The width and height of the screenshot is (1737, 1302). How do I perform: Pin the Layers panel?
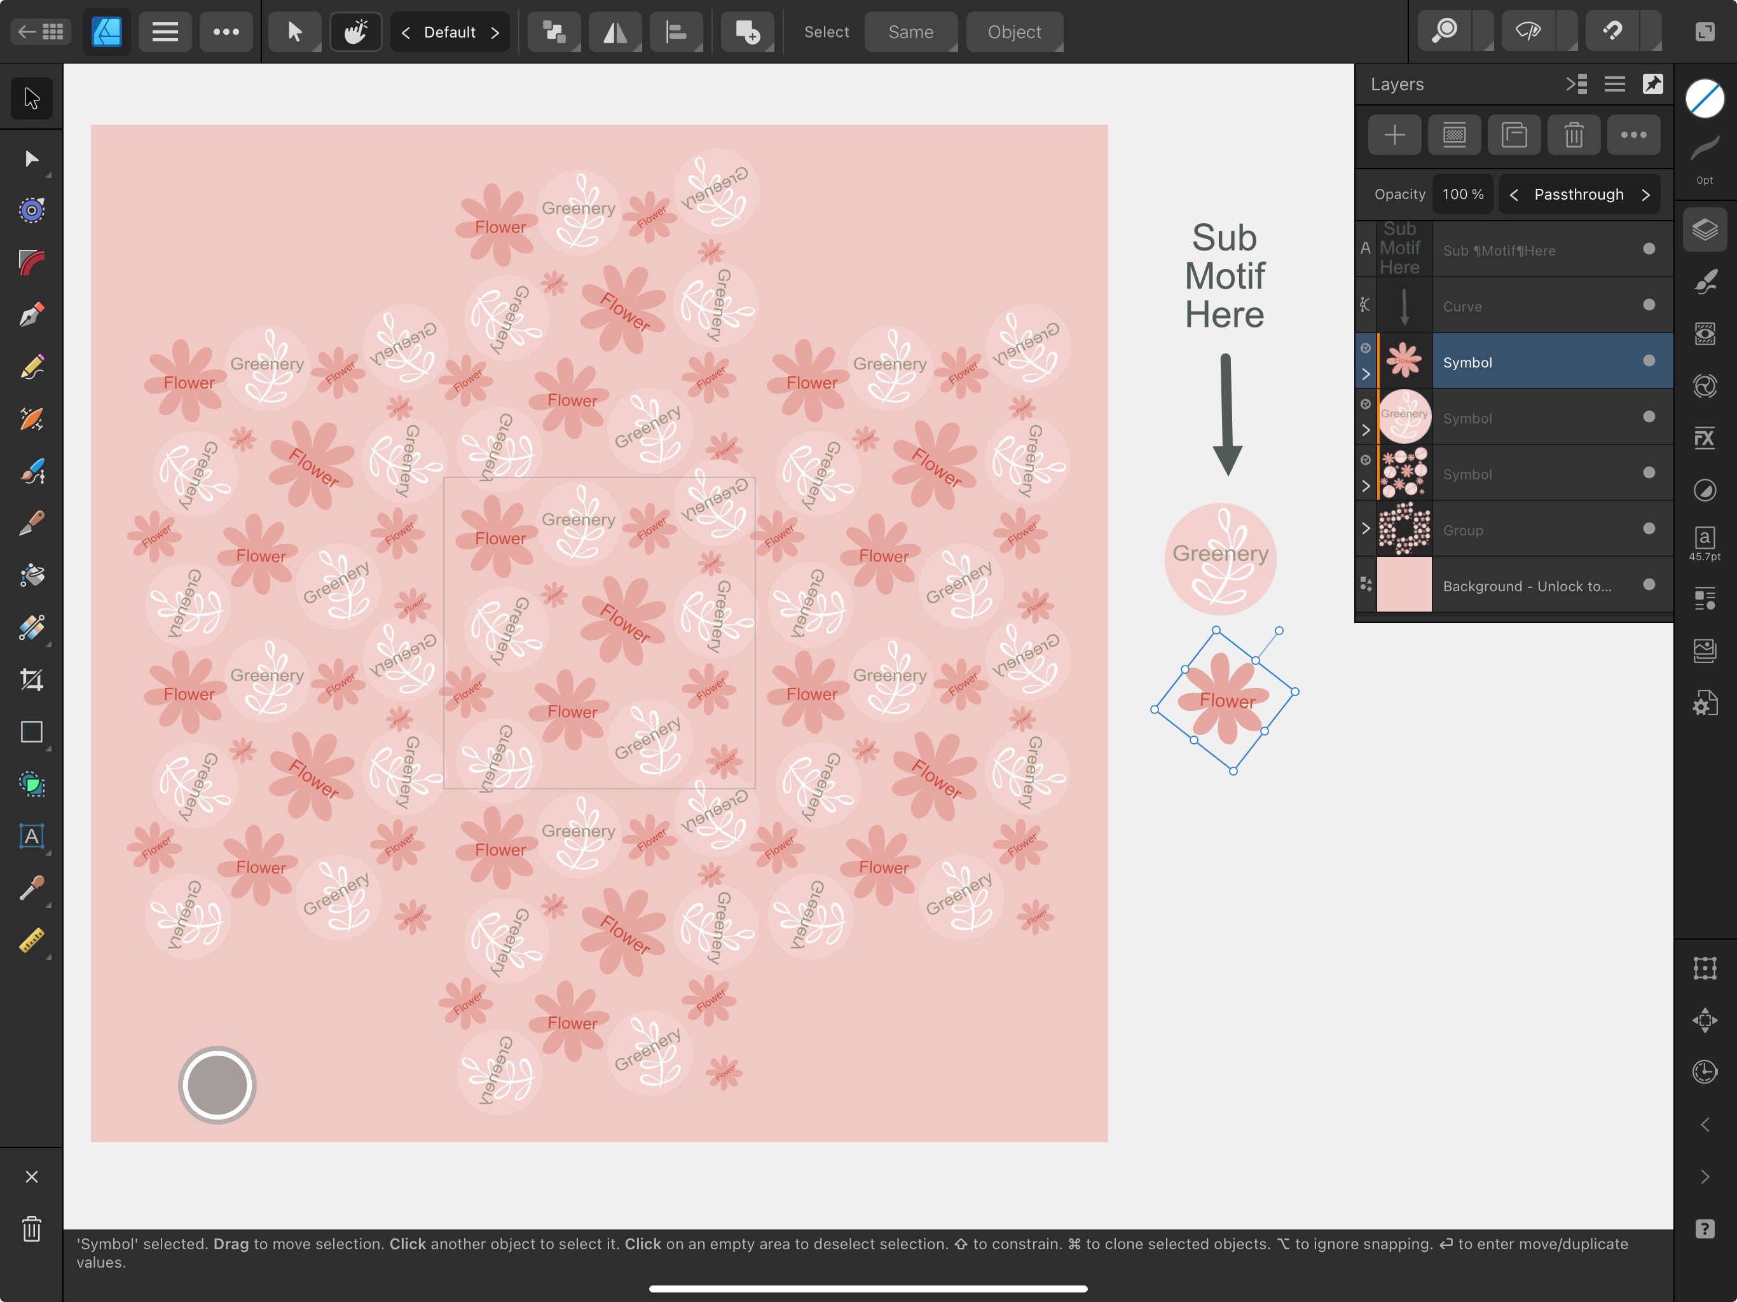tap(1653, 84)
